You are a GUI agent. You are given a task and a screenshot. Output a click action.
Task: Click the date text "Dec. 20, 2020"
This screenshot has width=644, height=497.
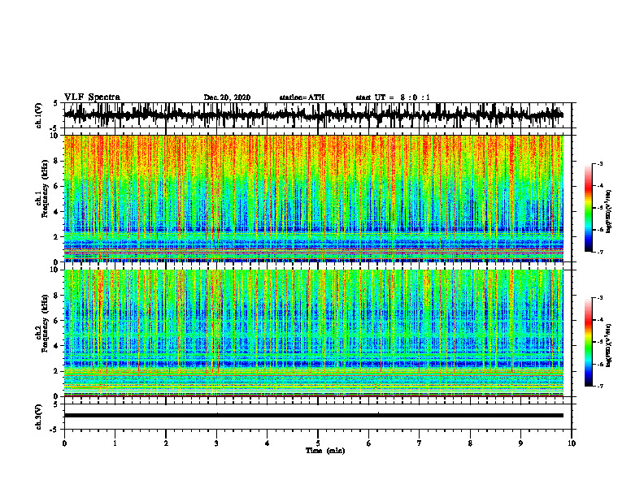pos(227,97)
